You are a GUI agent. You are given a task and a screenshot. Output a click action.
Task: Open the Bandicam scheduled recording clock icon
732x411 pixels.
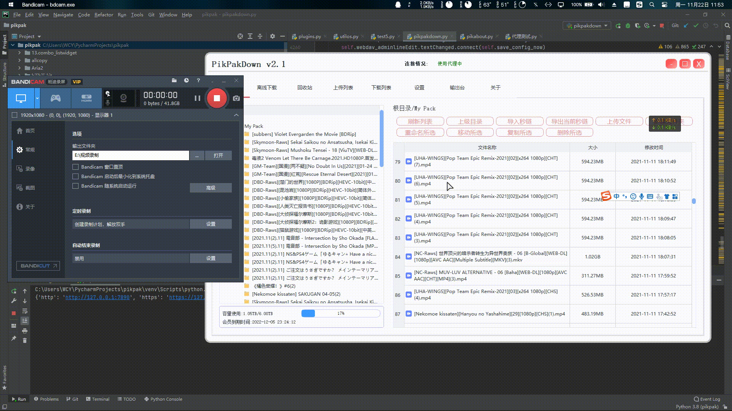(186, 81)
